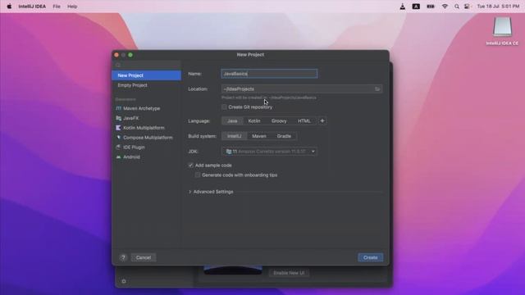Select IDE Plugin generator

point(146,147)
